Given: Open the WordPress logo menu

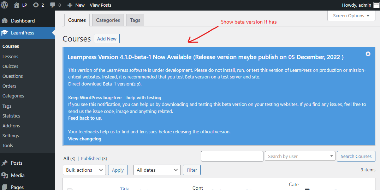Looking at the screenshot, I should pos(4,5).
